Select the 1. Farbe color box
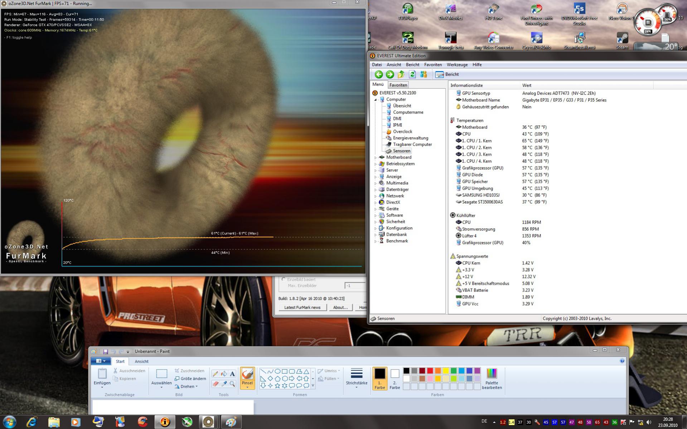The width and height of the screenshot is (687, 429). 379,379
